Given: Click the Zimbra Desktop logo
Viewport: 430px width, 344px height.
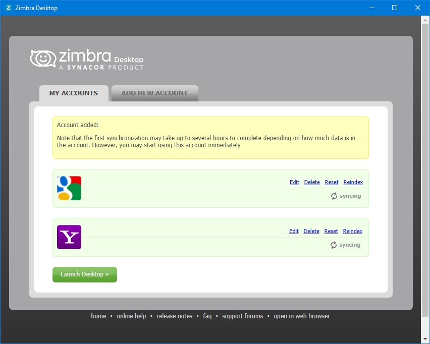Looking at the screenshot, I should pos(87,60).
